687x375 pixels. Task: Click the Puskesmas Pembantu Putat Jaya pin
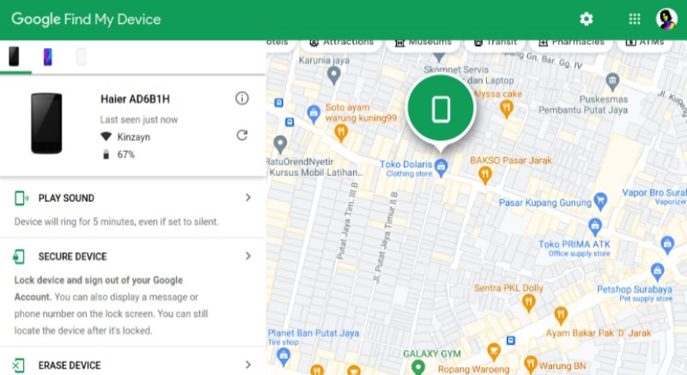click(612, 82)
